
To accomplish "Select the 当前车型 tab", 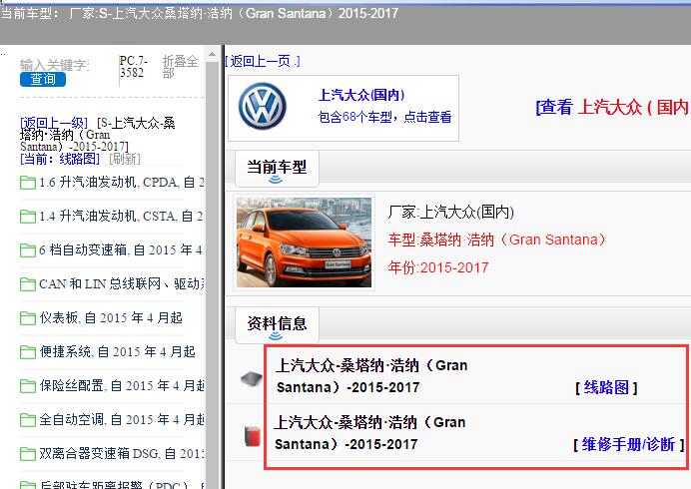I will 277,169.
